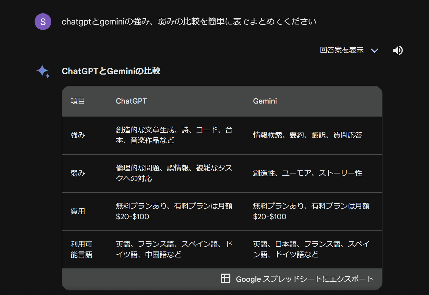429x295 pixels.
Task: Click the cell 創造性、ユーモア、ストーリー性
Action: pos(307,173)
